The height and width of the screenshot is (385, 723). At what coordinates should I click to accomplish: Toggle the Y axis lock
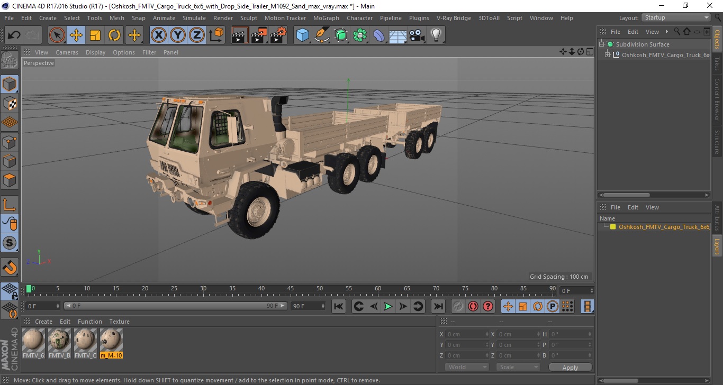click(x=178, y=35)
